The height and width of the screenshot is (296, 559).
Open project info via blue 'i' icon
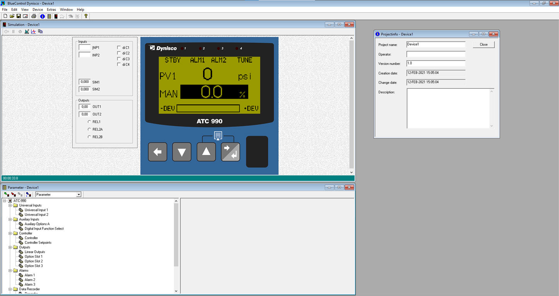tap(43, 16)
